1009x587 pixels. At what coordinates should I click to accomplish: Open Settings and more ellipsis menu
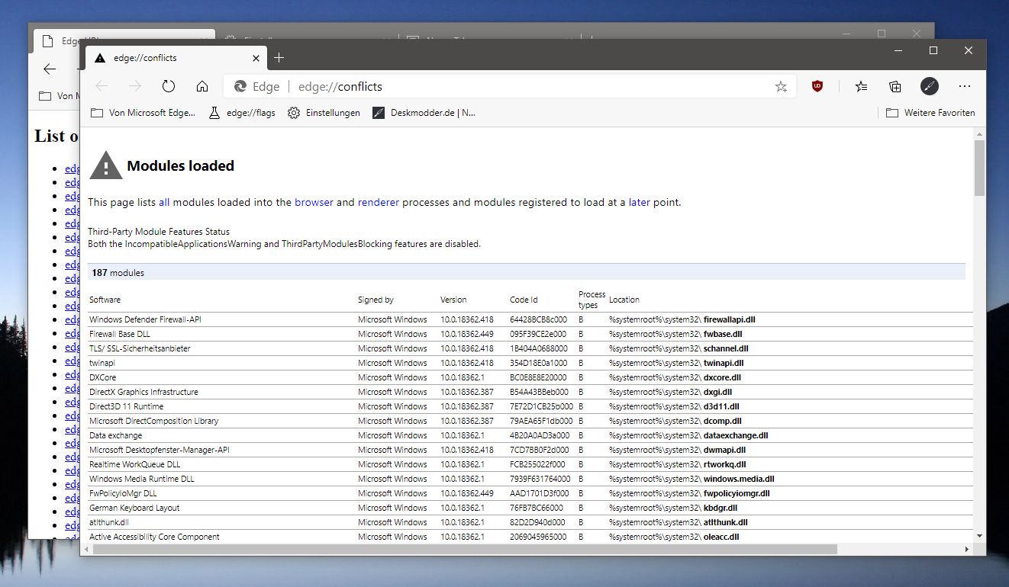[x=965, y=86]
